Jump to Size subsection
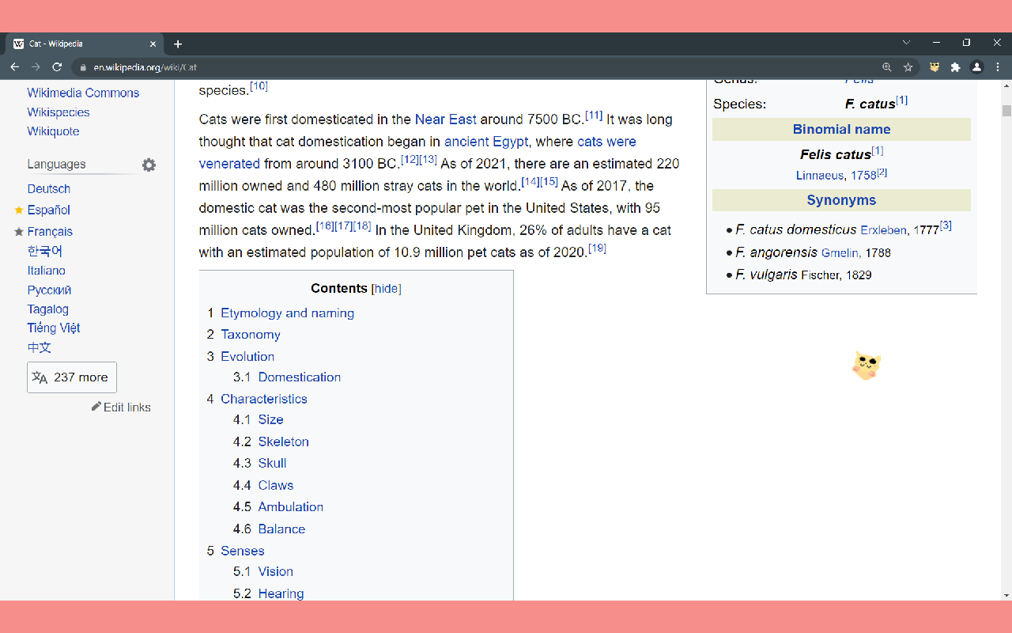Image resolution: width=1012 pixels, height=633 pixels. point(270,420)
